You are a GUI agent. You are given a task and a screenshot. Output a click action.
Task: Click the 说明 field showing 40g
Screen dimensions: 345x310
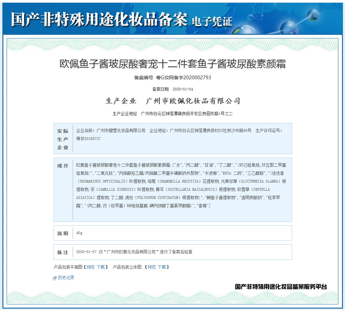(x=79, y=233)
